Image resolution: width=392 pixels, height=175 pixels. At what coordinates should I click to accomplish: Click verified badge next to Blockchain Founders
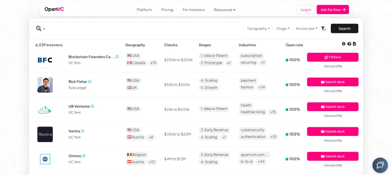tap(117, 57)
